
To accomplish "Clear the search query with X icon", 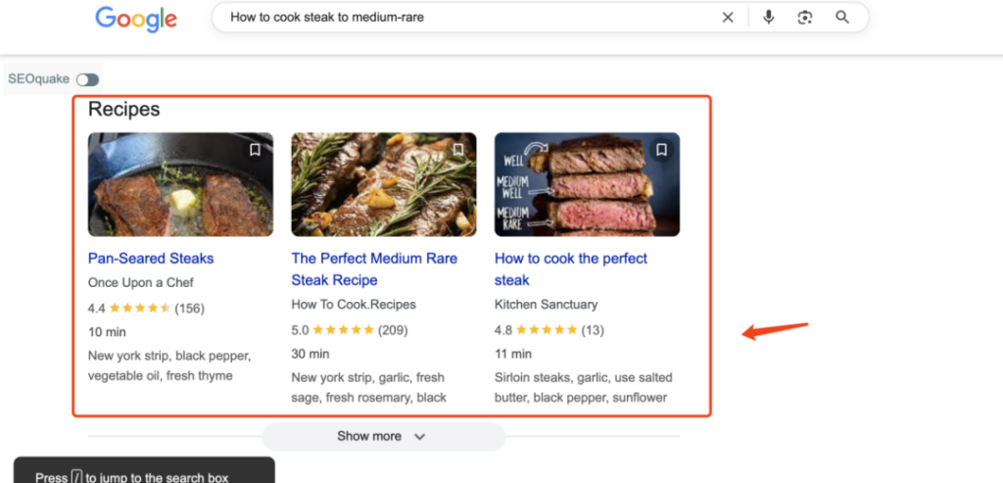I will 728,18.
